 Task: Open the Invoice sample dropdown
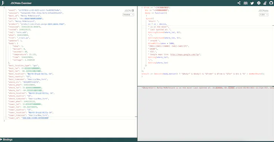(128, 15)
